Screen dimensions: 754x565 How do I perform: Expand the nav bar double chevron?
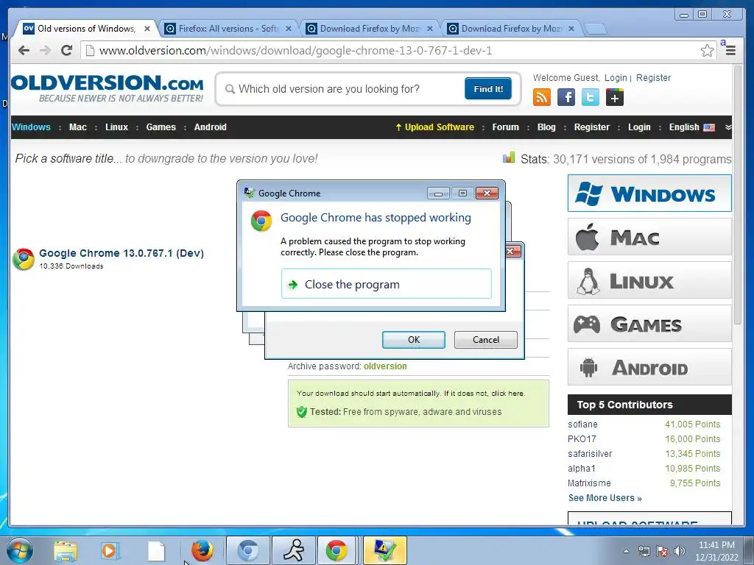728,127
